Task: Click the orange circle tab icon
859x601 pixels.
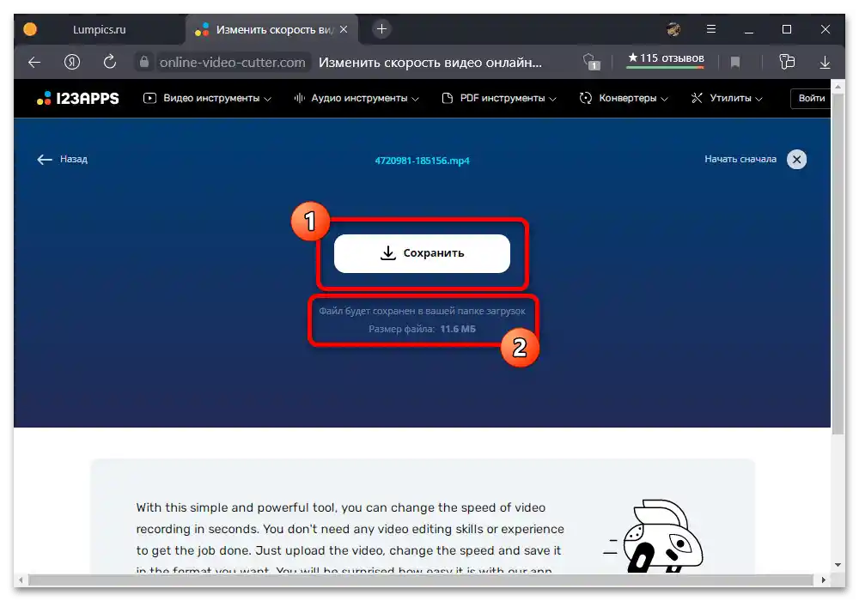Action: (30, 29)
